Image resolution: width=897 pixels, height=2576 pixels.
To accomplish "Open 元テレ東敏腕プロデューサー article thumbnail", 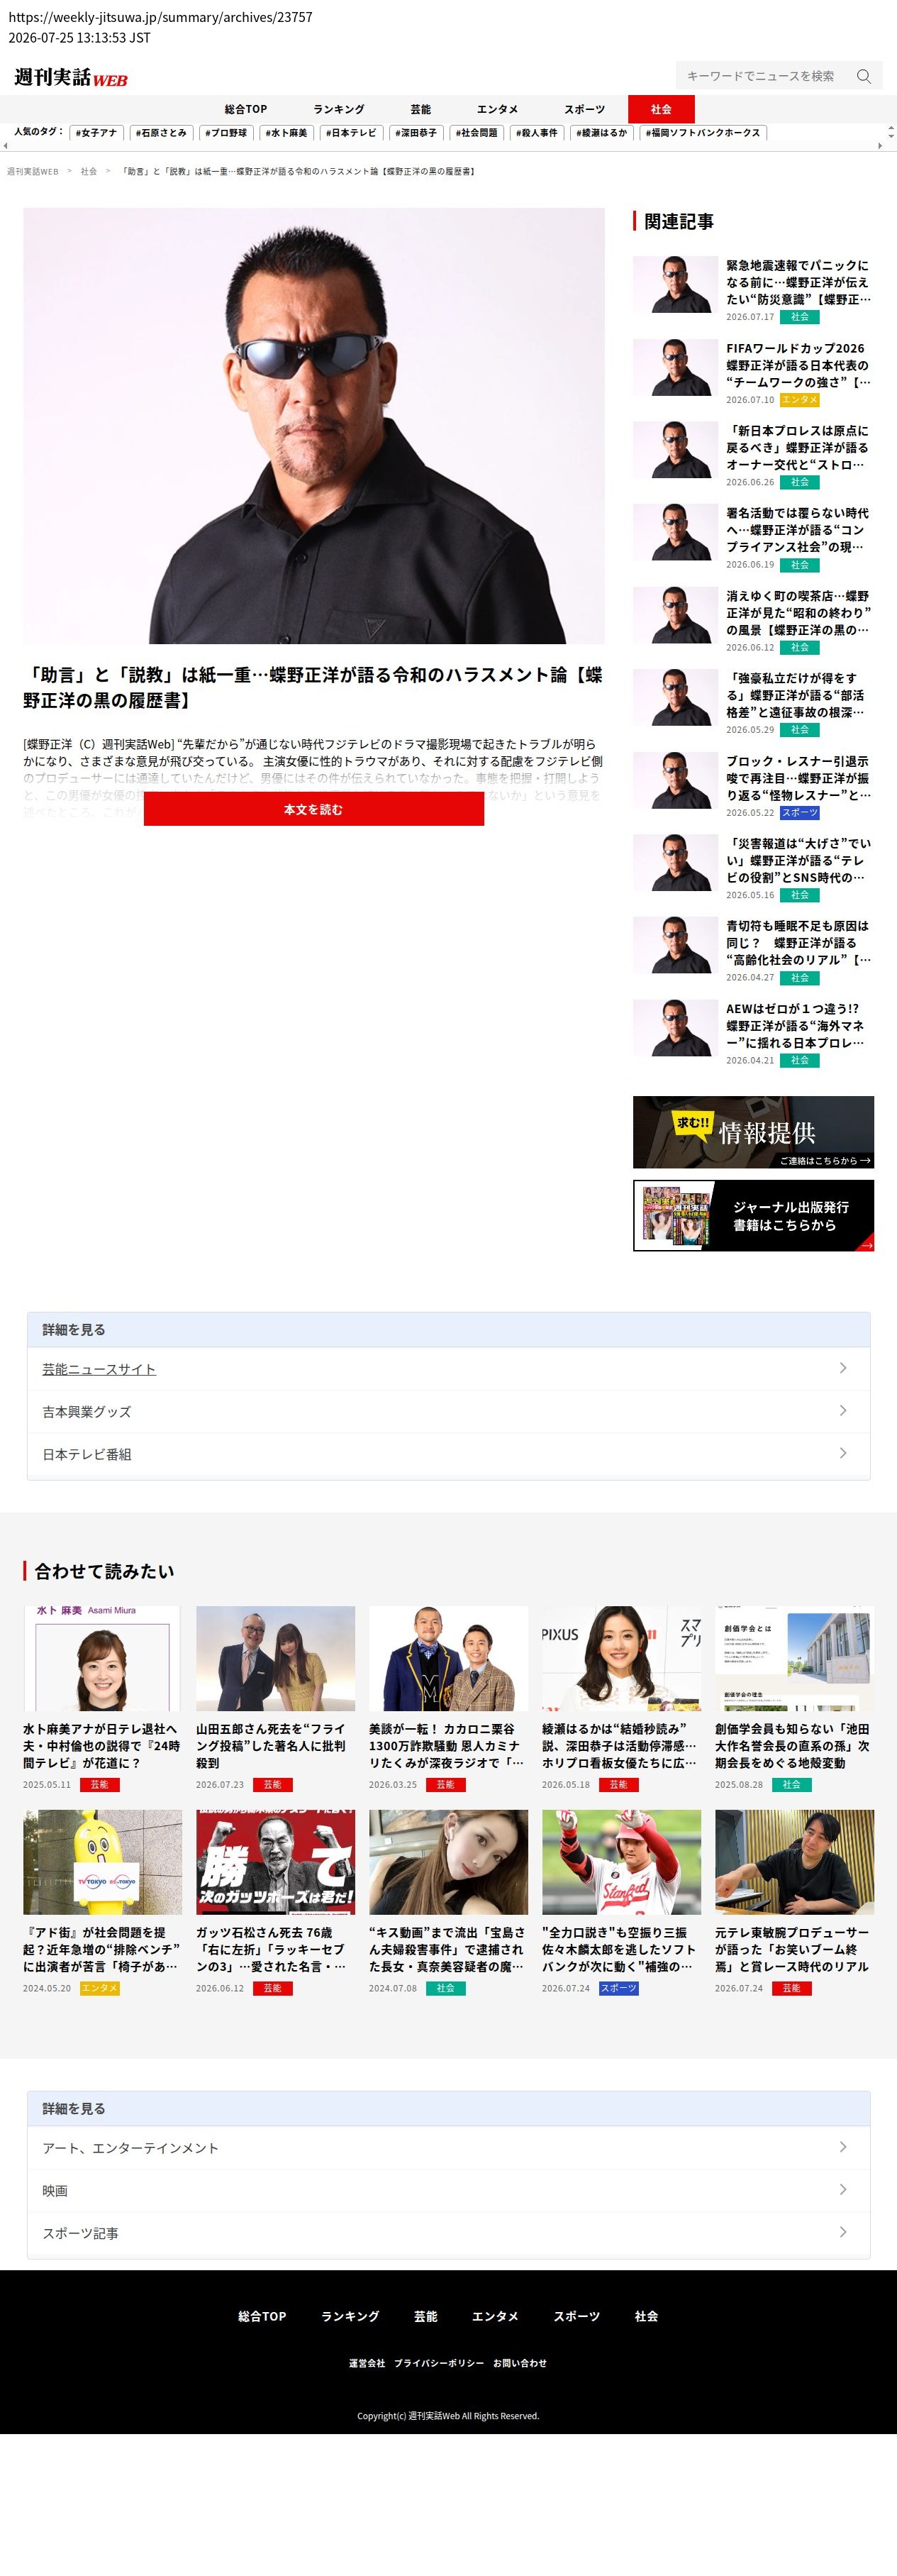I will point(794,1862).
